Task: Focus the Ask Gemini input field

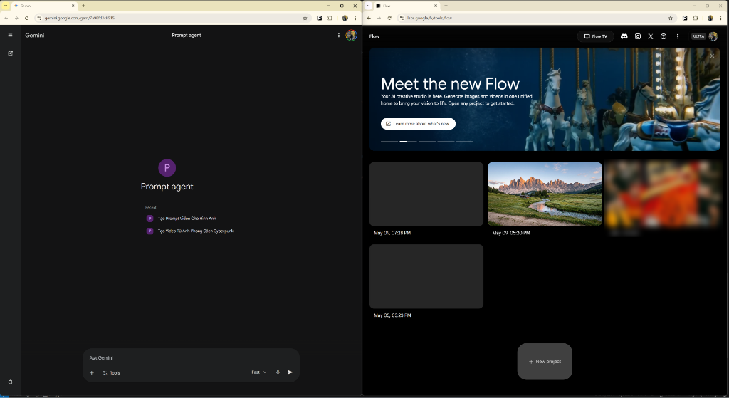Action: pos(191,358)
